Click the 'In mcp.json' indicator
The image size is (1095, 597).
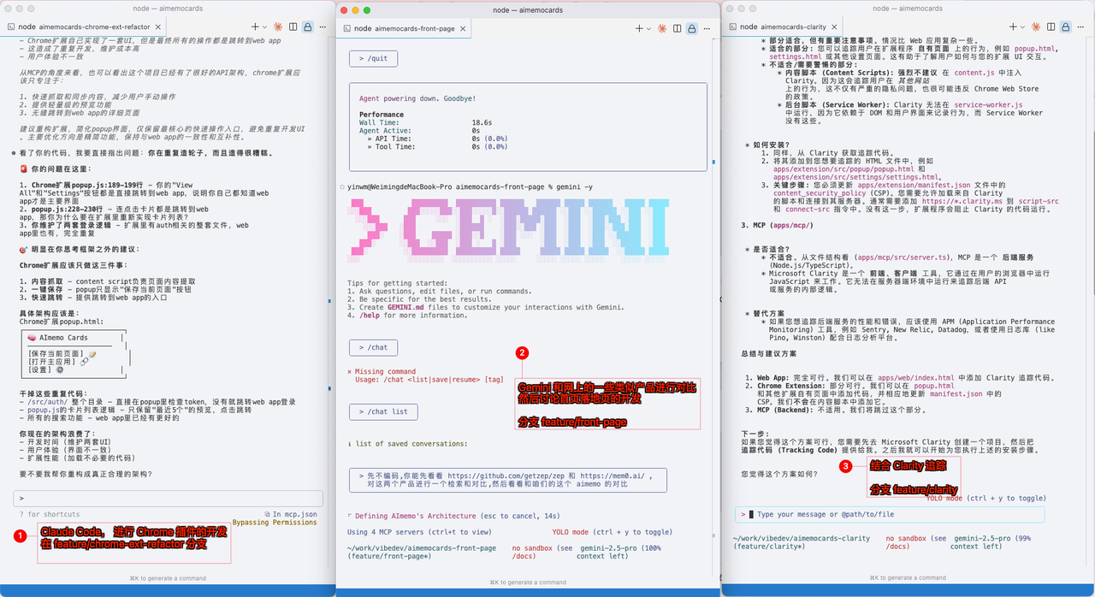click(290, 514)
